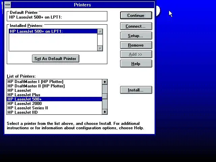Click down arrow of List of Printers scrollbar

[x=105, y=112]
